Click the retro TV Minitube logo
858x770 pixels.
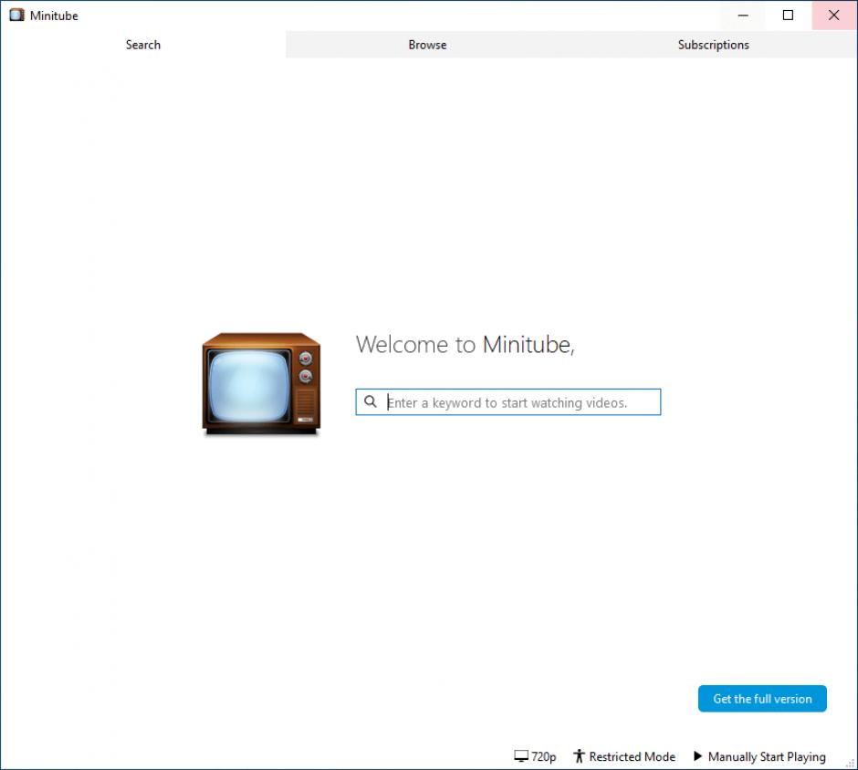tap(261, 384)
